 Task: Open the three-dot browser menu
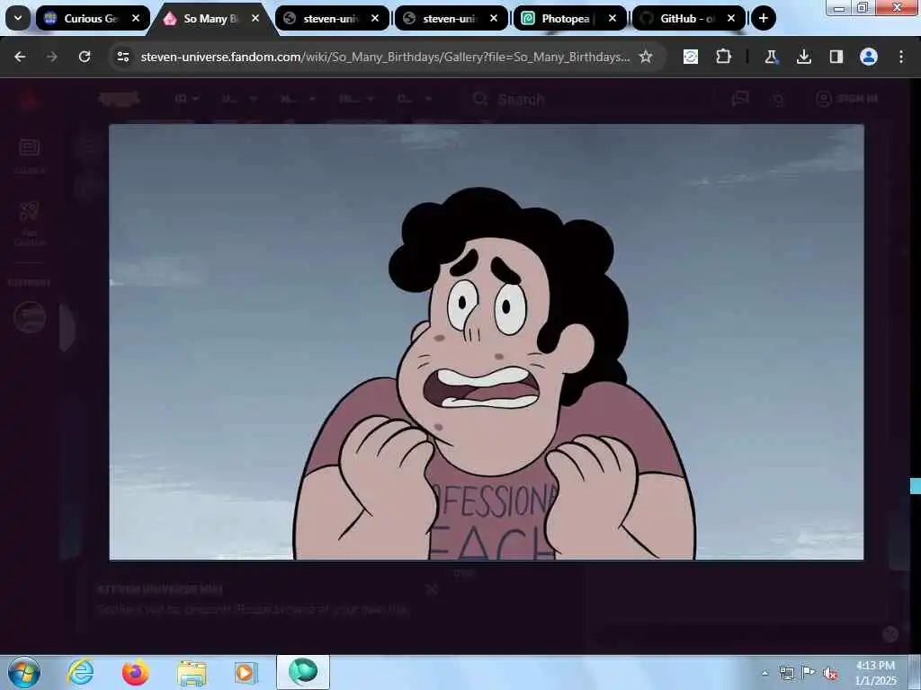click(x=901, y=57)
